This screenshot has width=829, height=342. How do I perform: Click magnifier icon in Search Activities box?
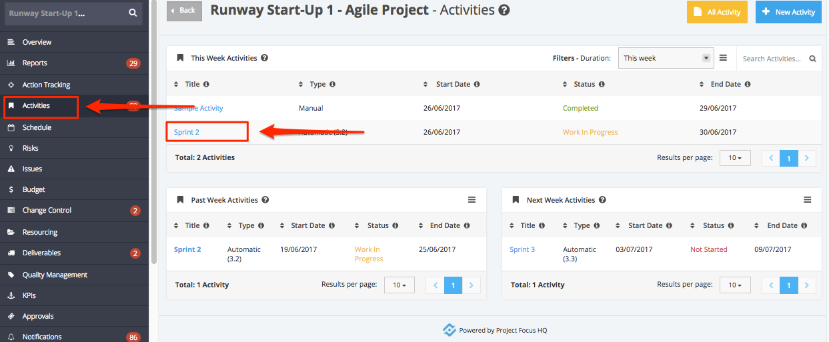(x=812, y=59)
